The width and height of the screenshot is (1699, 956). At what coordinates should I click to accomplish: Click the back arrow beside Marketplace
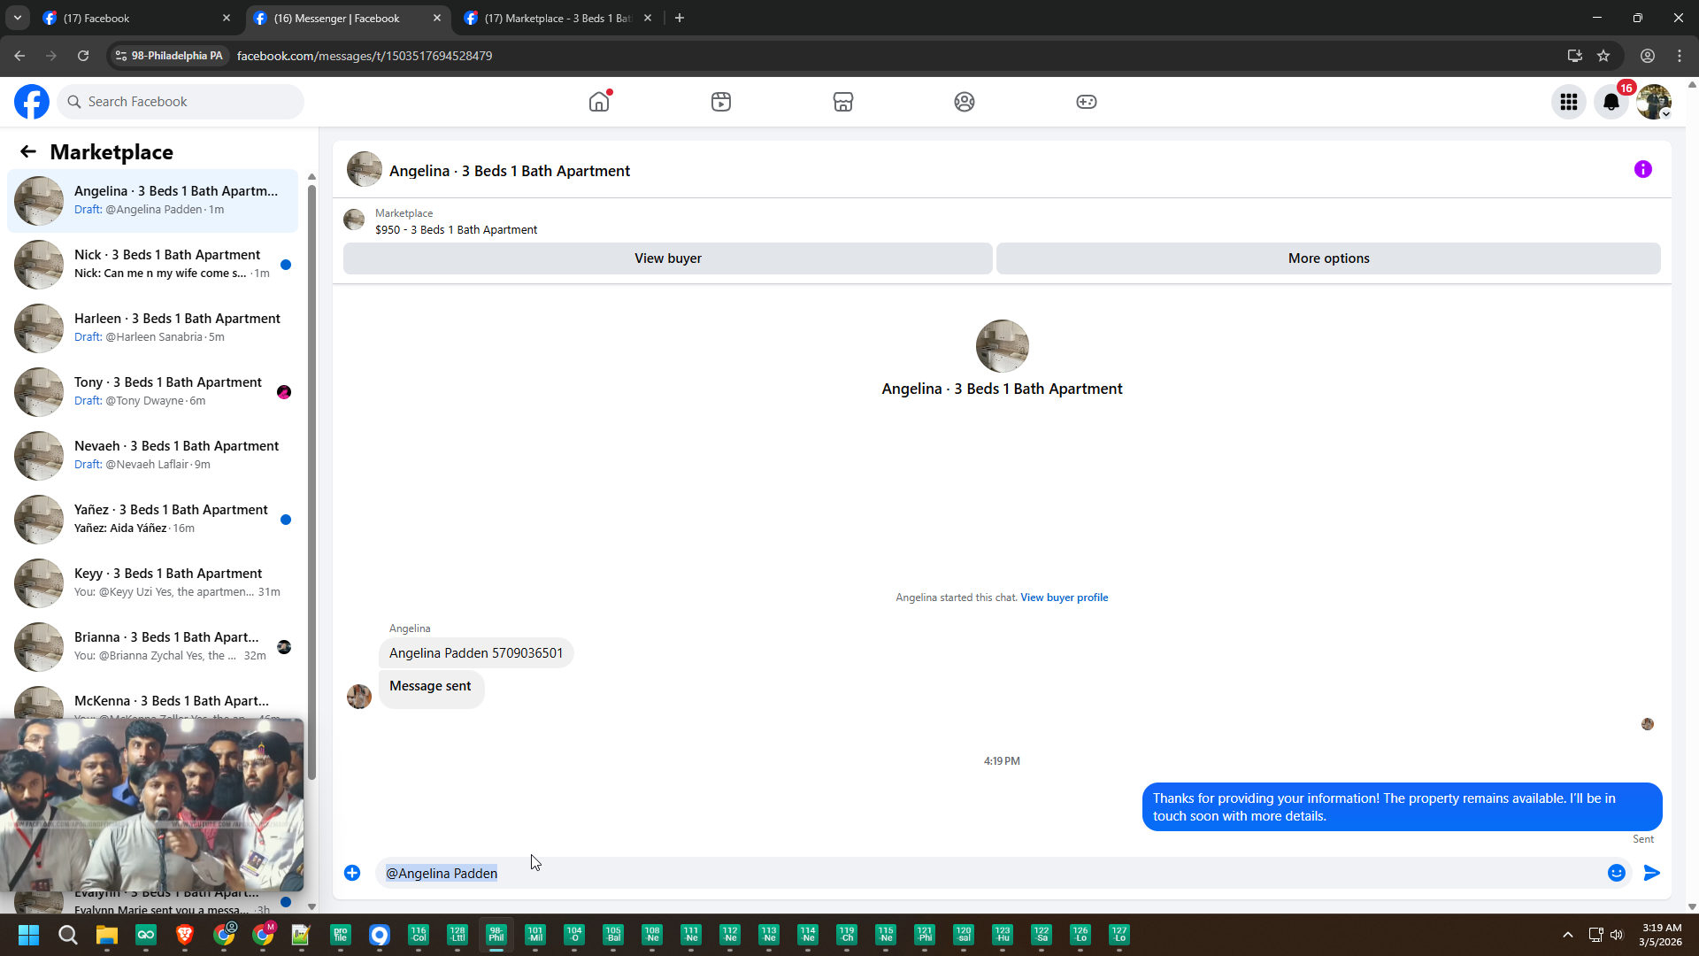pyautogui.click(x=28, y=151)
